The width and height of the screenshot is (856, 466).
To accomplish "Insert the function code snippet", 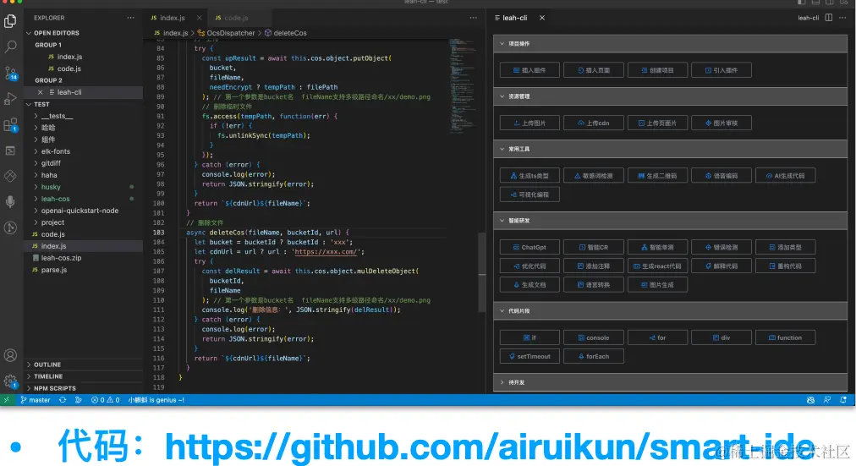I will (785, 337).
